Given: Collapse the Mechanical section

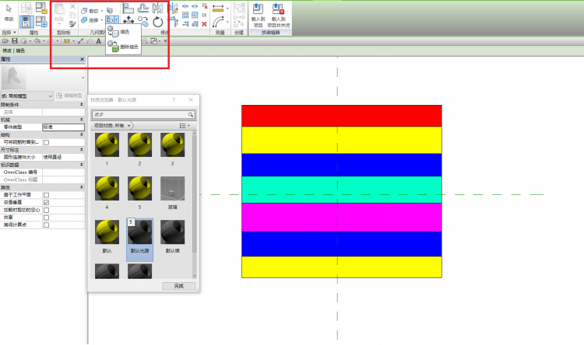Looking at the screenshot, I should point(81,120).
